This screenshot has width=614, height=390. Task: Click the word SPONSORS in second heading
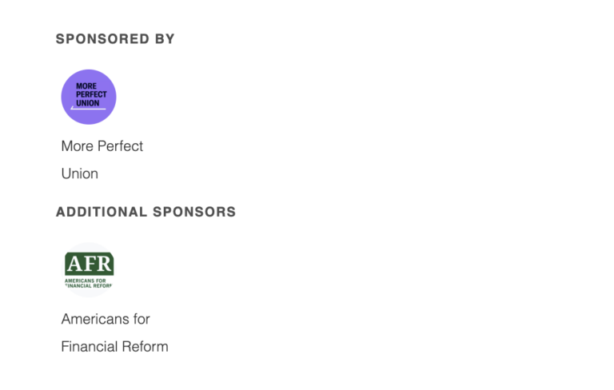pyautogui.click(x=194, y=212)
